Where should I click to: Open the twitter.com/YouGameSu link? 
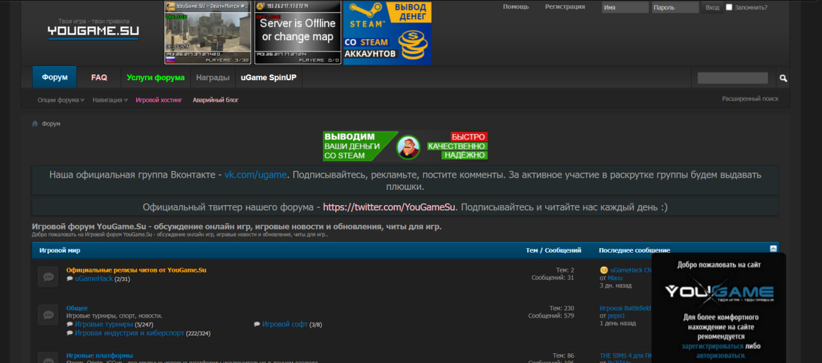[389, 207]
